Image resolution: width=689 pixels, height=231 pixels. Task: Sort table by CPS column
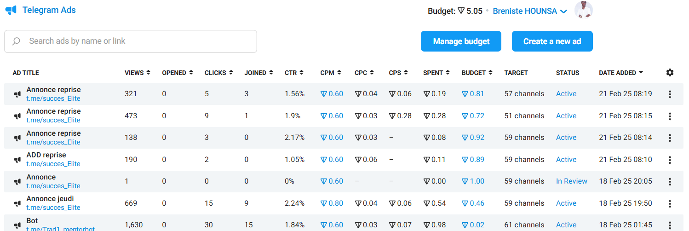[x=398, y=73]
